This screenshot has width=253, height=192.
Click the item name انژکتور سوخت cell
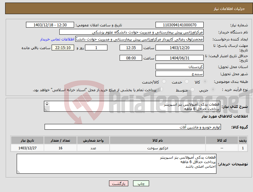[157, 148]
